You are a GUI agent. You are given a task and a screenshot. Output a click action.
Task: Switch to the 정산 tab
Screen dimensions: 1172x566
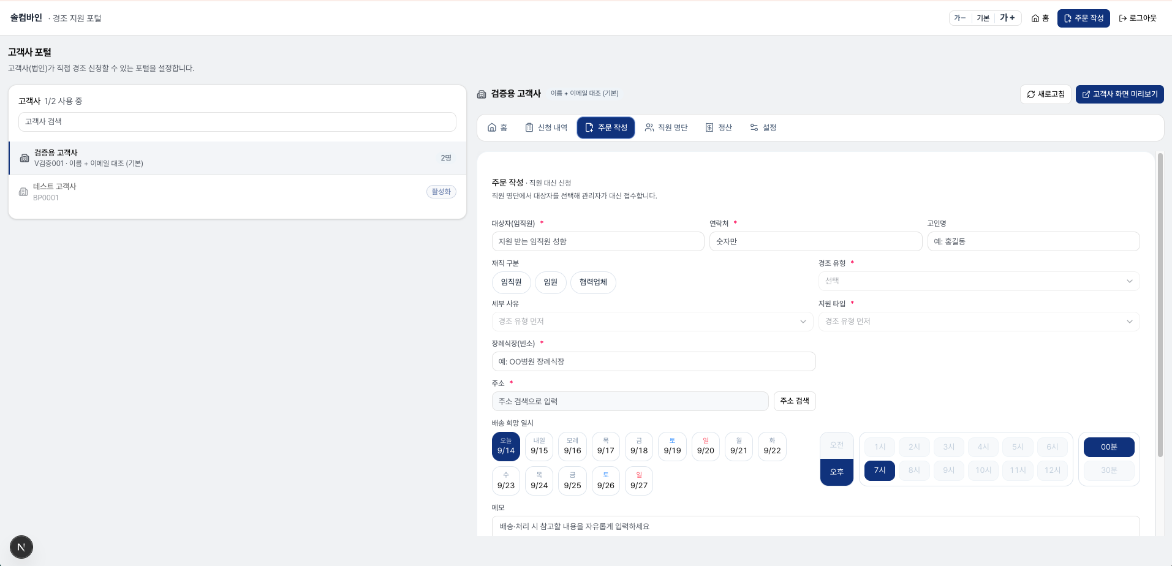pos(719,127)
